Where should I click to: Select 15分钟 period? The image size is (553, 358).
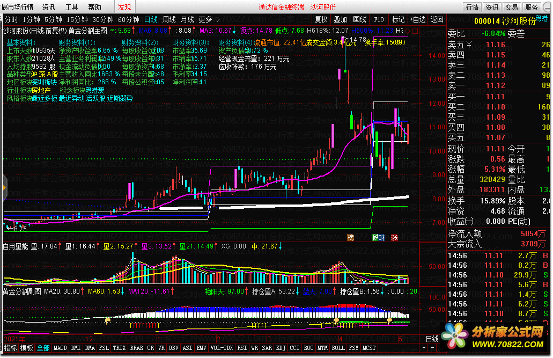(x=77, y=19)
